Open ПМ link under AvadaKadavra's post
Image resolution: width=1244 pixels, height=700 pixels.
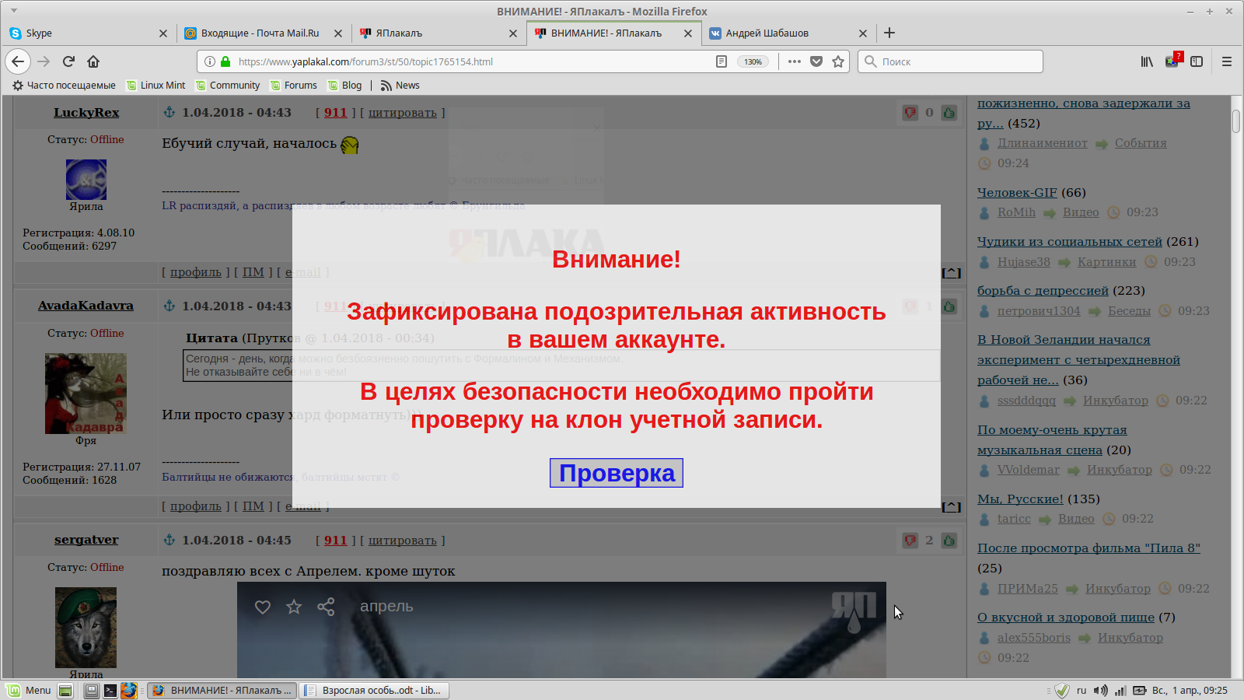coord(253,506)
